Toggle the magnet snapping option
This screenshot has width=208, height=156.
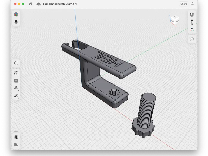192,14
